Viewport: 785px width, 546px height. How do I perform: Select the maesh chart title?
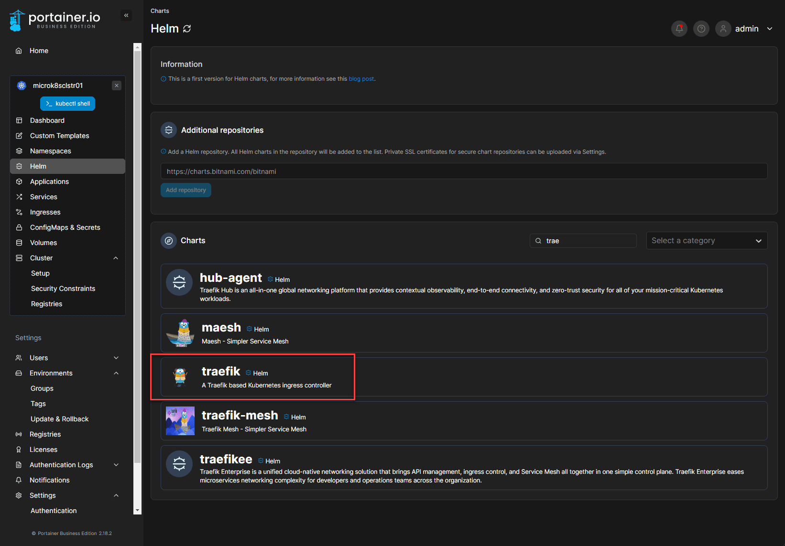[221, 327]
